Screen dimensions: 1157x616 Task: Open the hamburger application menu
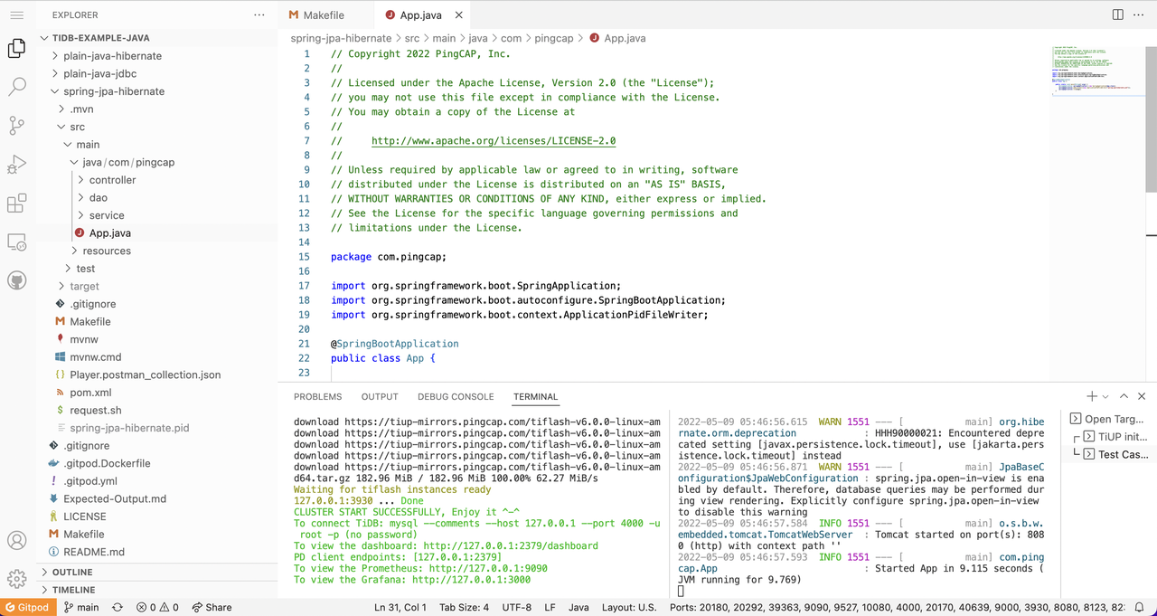pyautogui.click(x=16, y=15)
